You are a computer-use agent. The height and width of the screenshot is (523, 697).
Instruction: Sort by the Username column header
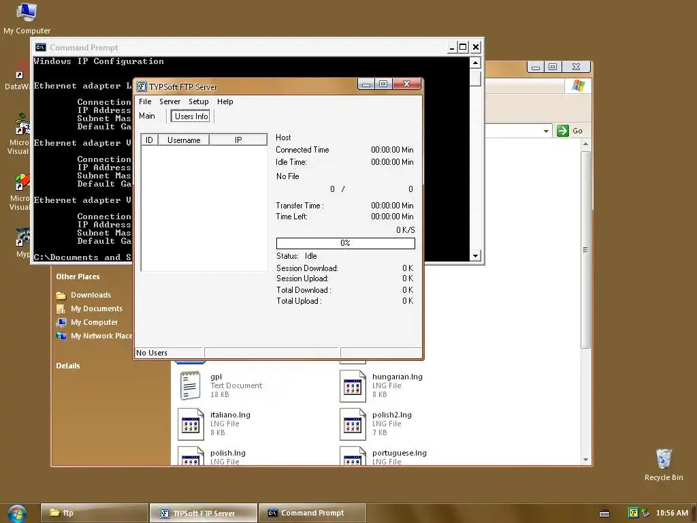pyautogui.click(x=184, y=140)
